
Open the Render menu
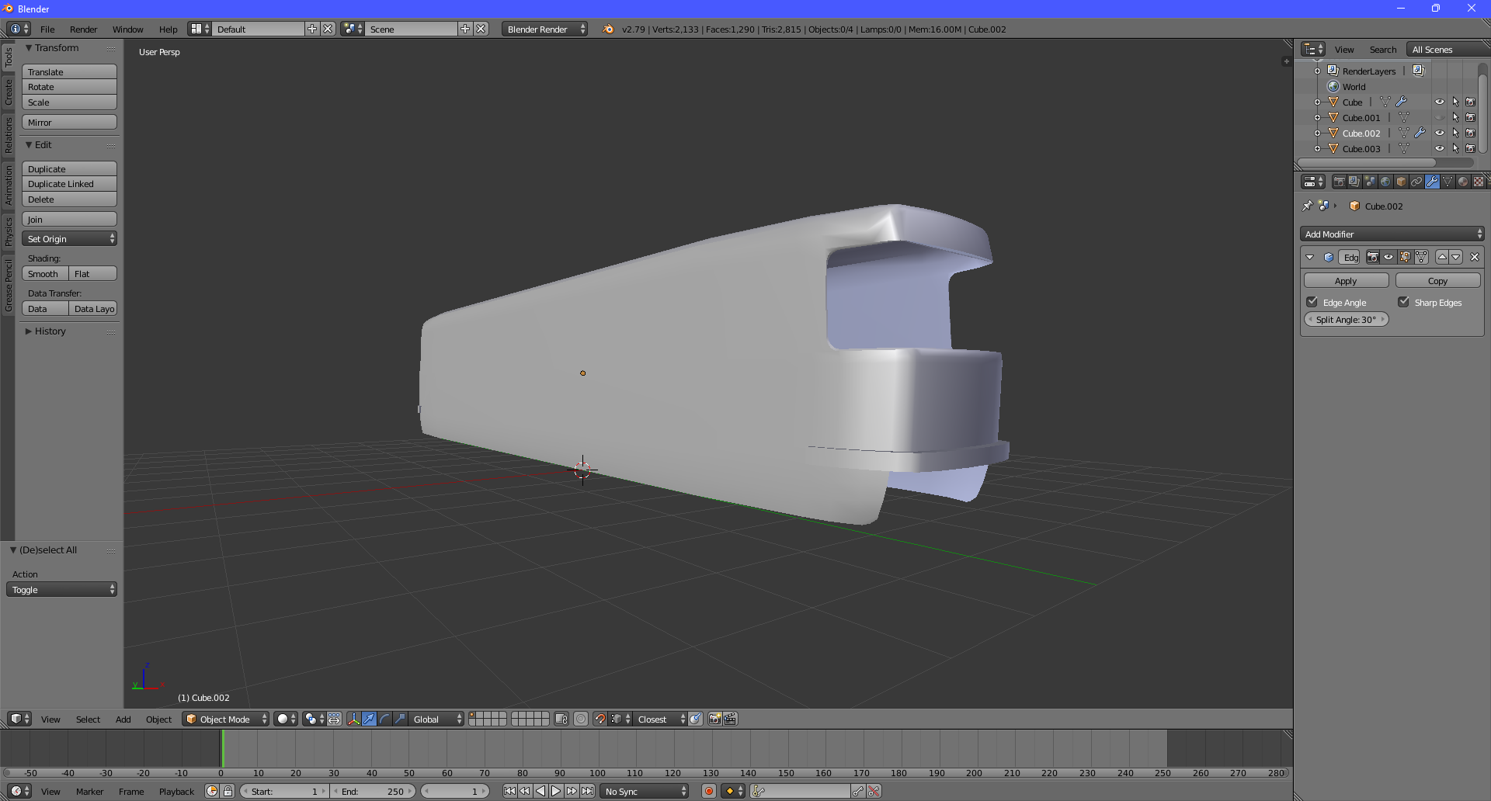(x=83, y=29)
